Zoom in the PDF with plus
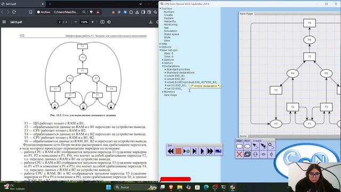Viewport: 341px width, 192px height. point(92,22)
